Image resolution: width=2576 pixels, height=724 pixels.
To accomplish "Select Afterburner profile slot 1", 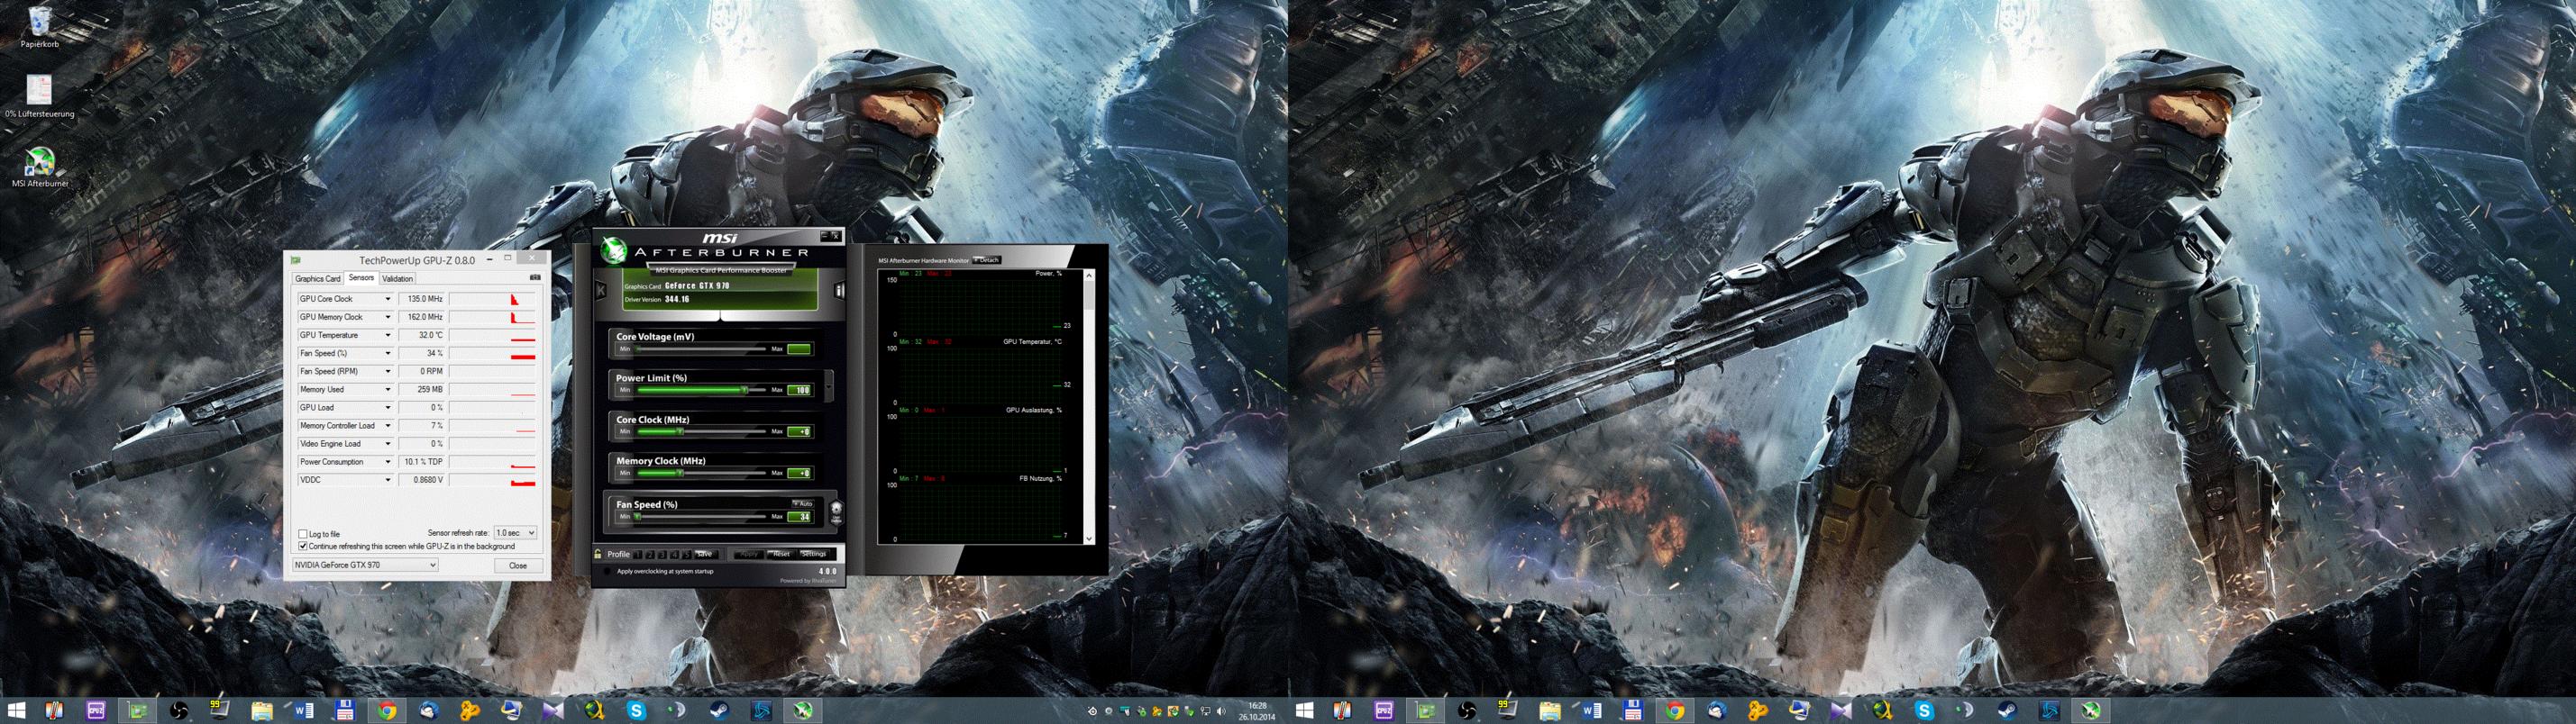I will (x=638, y=554).
